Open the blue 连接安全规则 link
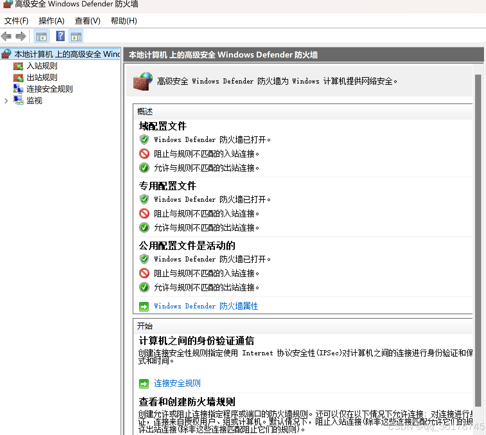 click(177, 383)
